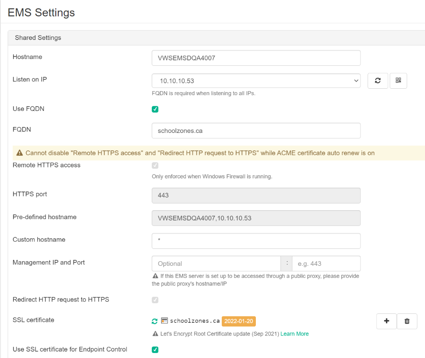
Task: Toggle Use SSL certificate for Endpoint Control
Action: pos(155,350)
